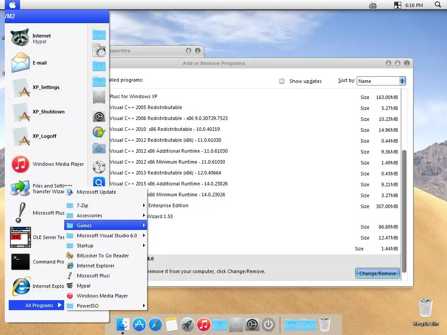Click trash can icon in the dock
The image size is (447, 335).
click(x=324, y=324)
